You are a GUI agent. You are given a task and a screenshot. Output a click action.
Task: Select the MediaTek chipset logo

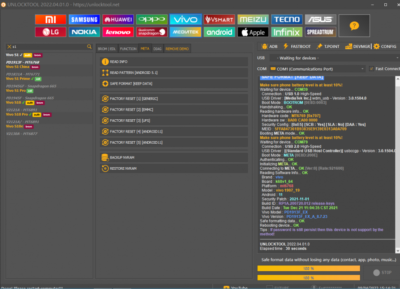point(185,32)
